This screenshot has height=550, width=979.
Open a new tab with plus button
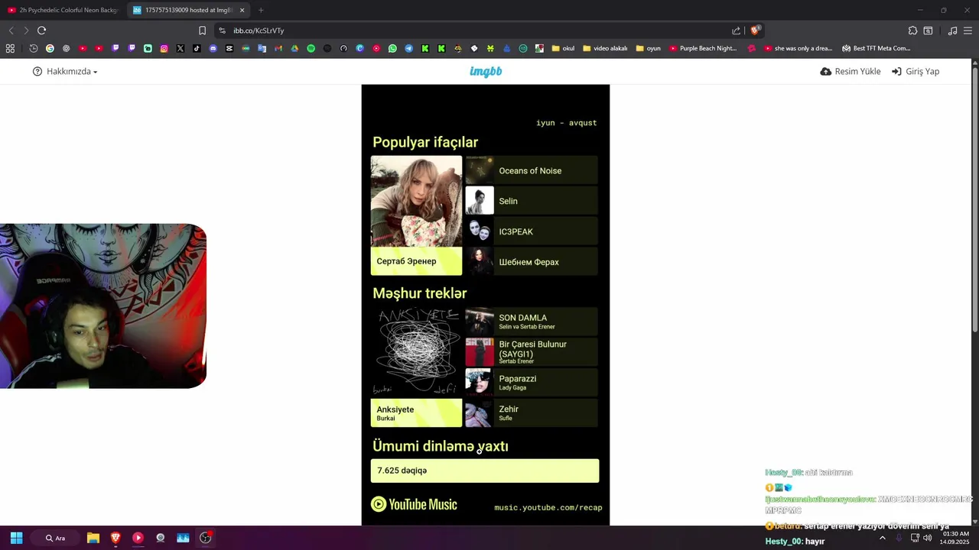coord(261,10)
